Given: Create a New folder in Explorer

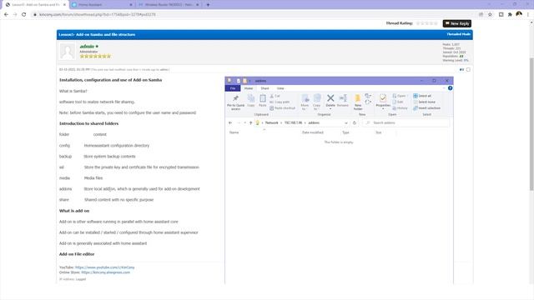Looking at the screenshot, I should 358,102.
